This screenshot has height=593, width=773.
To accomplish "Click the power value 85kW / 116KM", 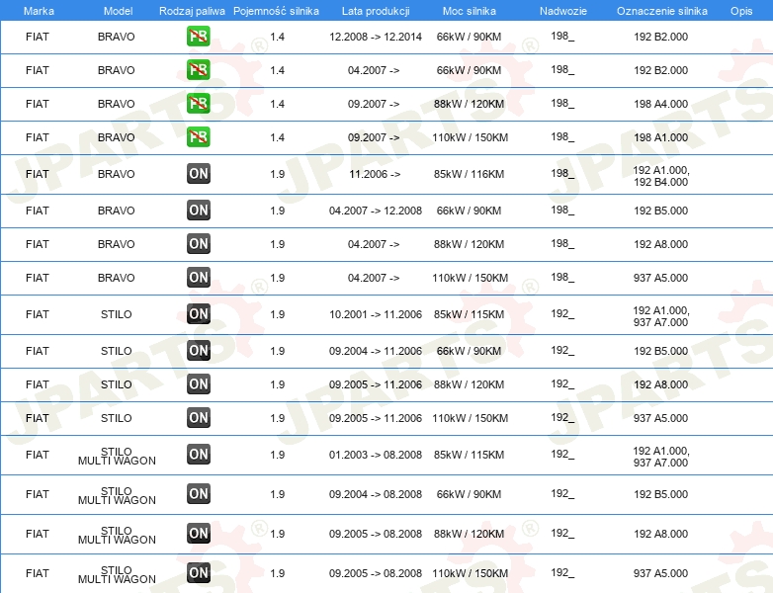I will (469, 174).
